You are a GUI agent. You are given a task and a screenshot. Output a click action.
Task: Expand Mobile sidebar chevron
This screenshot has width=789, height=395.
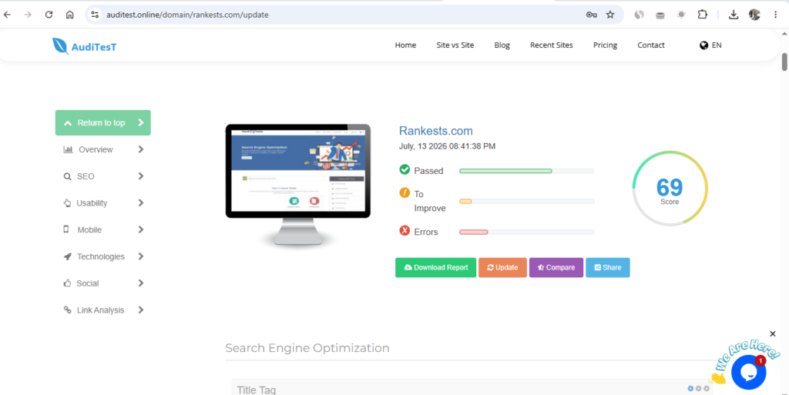tap(141, 229)
